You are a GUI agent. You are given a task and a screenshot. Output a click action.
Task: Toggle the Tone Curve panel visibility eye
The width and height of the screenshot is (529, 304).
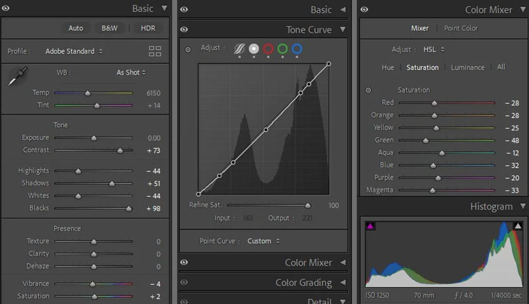pyautogui.click(x=184, y=29)
